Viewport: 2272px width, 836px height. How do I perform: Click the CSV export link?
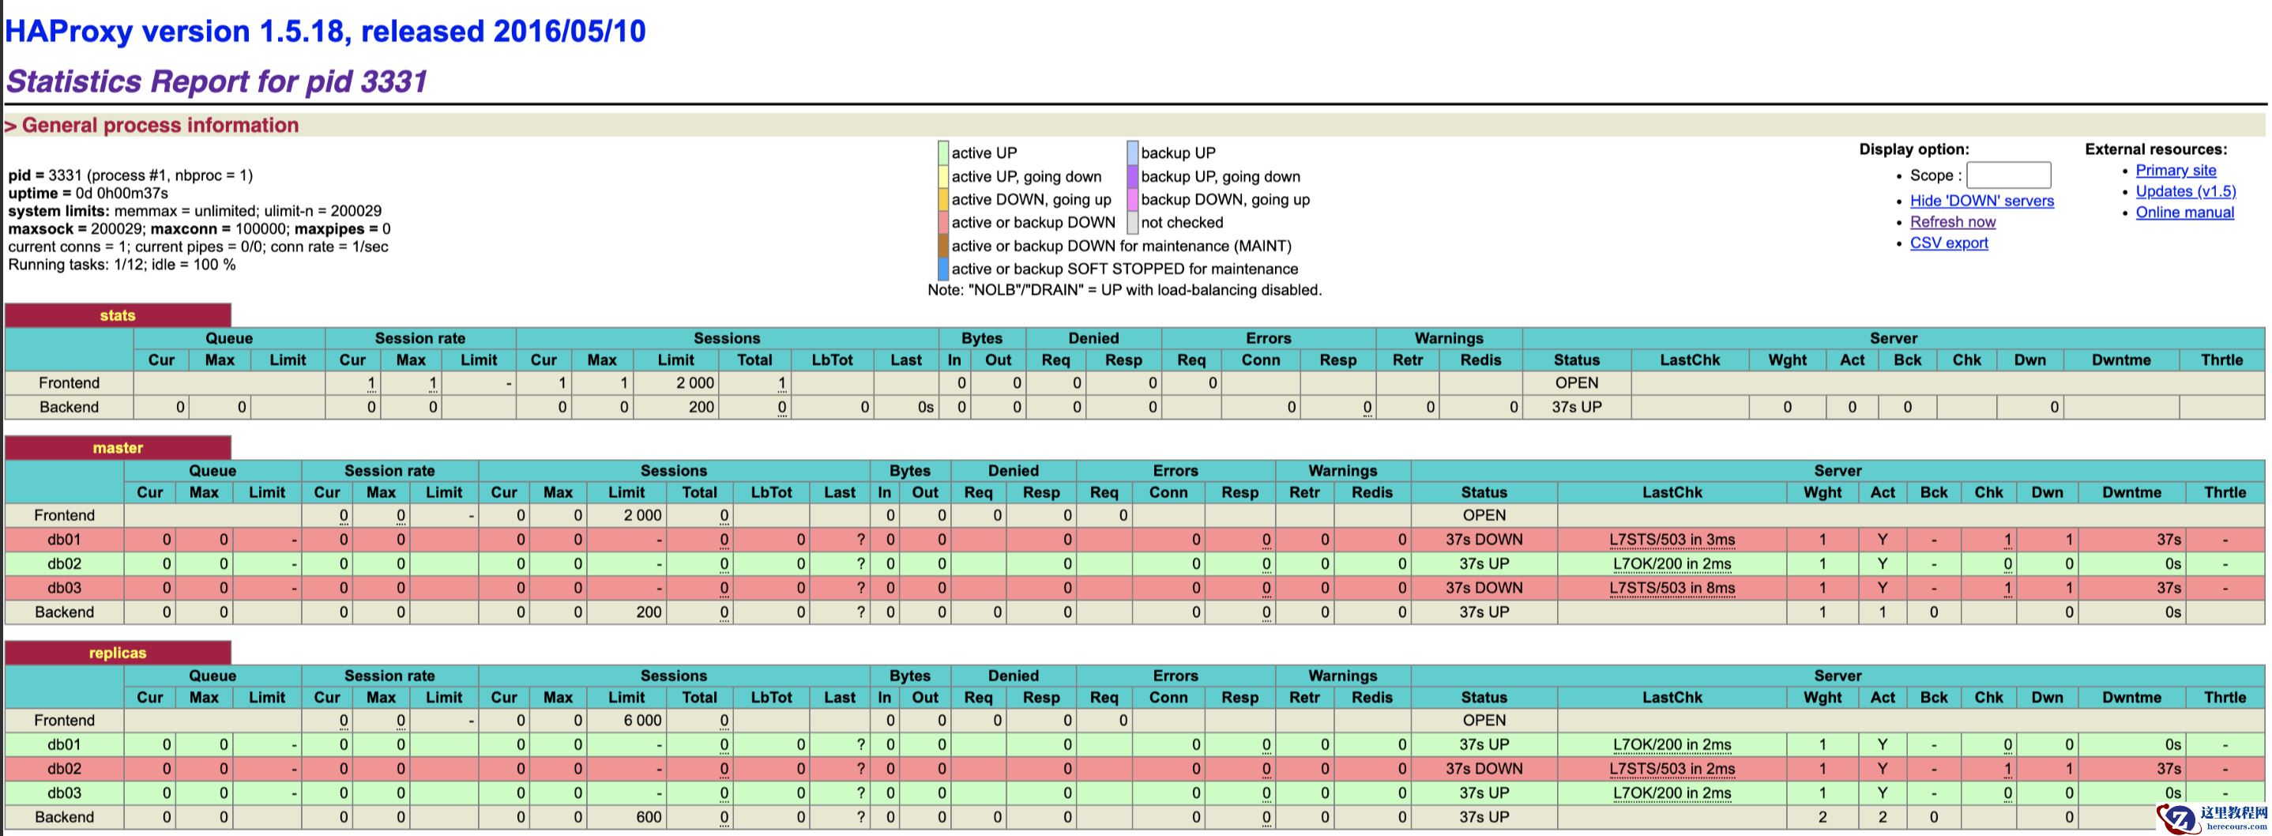[1949, 243]
